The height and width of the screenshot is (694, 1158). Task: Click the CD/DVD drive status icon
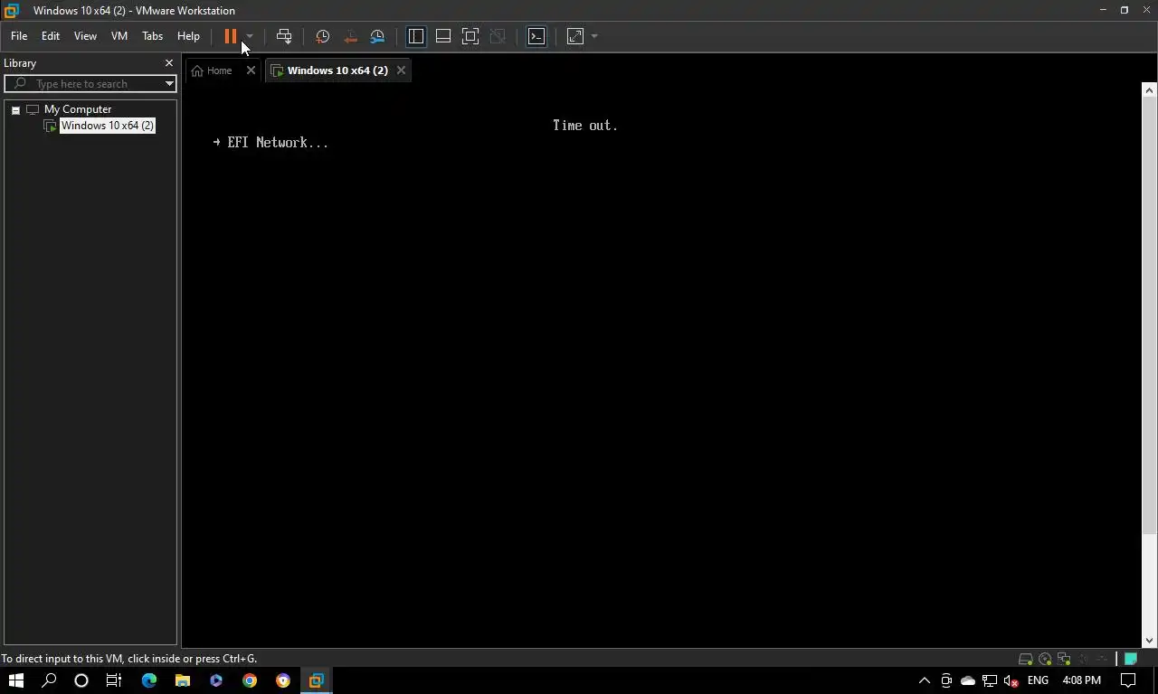(1045, 659)
